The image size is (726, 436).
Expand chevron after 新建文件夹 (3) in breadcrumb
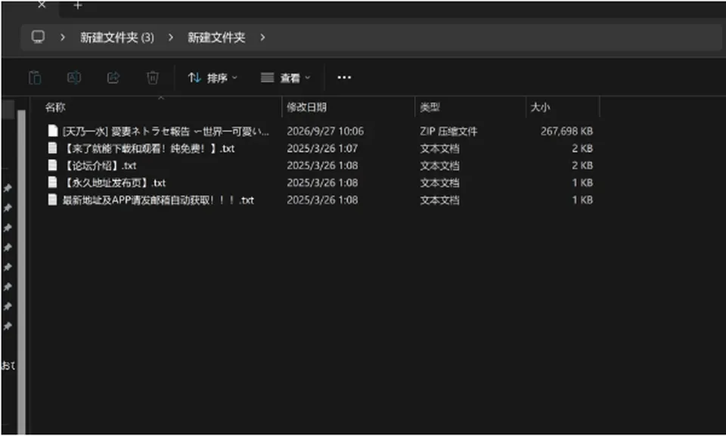pos(171,38)
